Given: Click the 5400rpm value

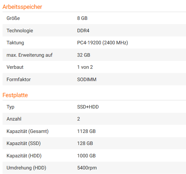Looking at the screenshot, I should tap(87, 168).
